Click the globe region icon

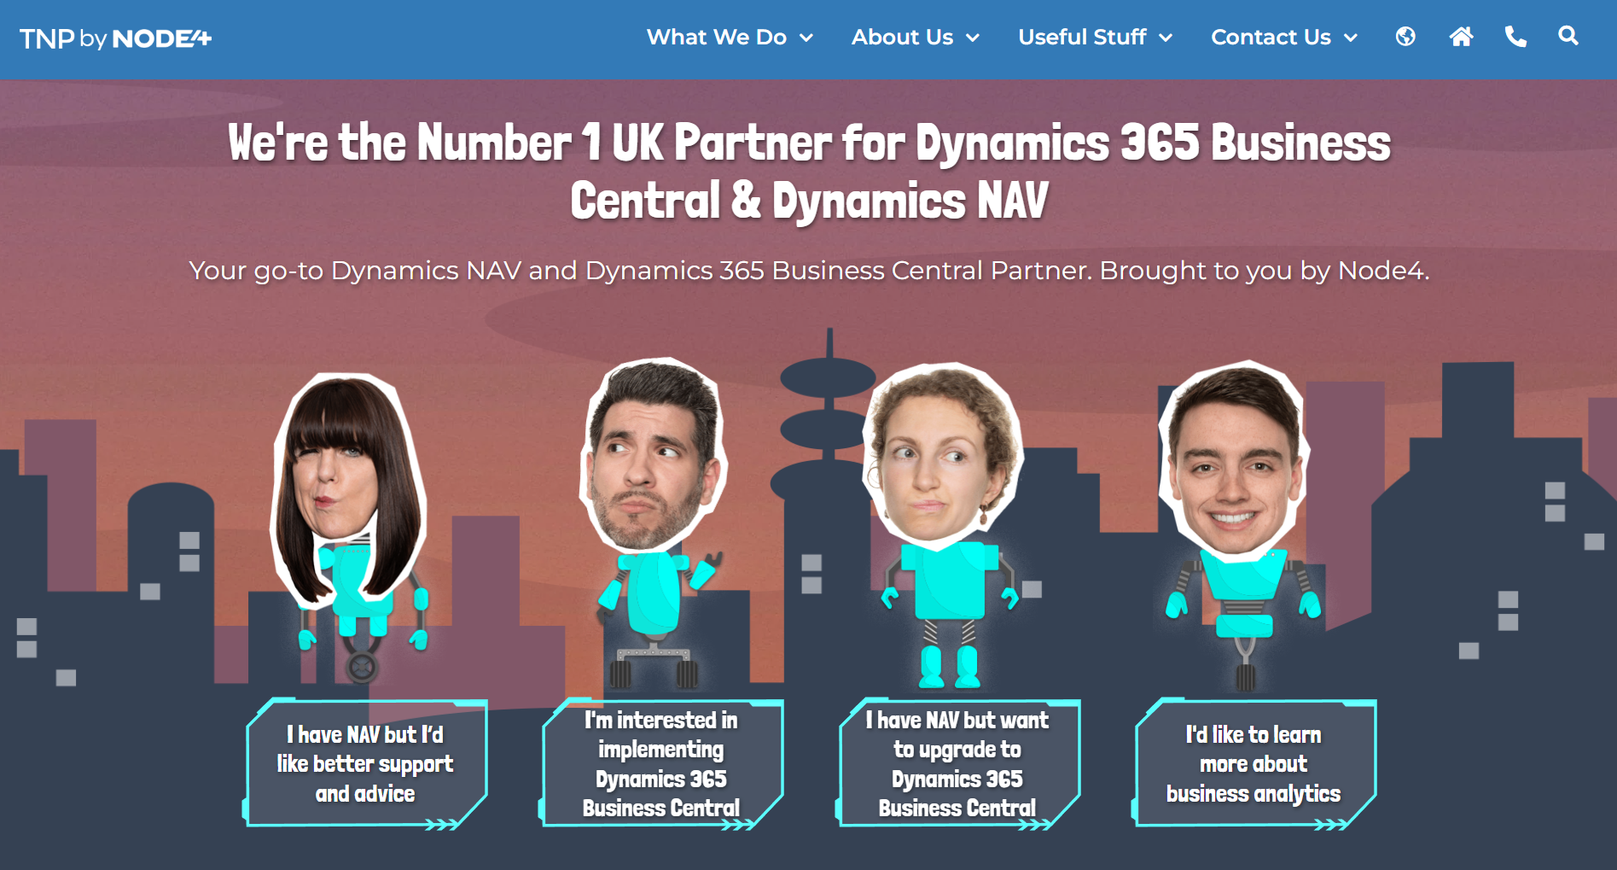tap(1405, 37)
